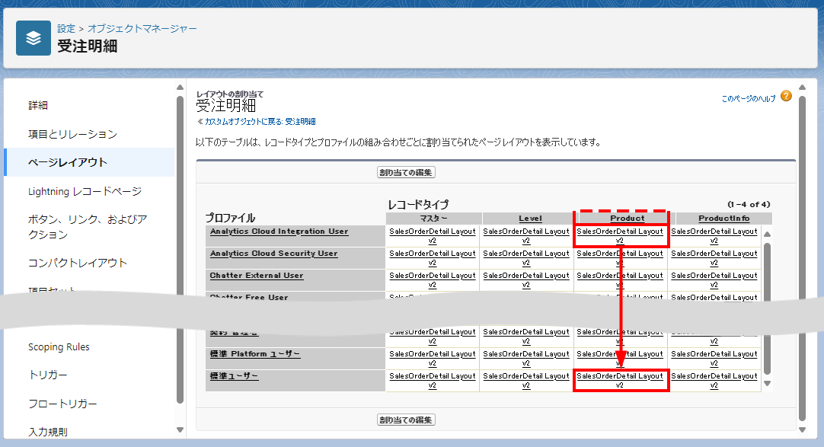Click the table scroll-up arrow

click(767, 235)
